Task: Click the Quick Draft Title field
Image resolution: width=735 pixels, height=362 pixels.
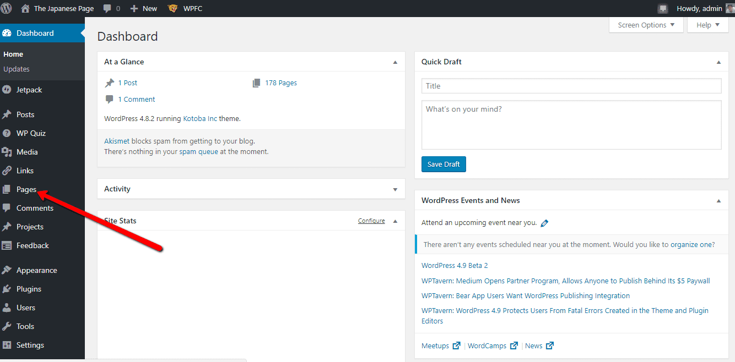Action: click(571, 86)
